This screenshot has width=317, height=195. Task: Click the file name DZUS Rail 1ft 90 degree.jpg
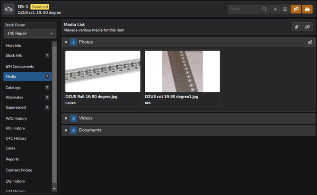pos(91,97)
